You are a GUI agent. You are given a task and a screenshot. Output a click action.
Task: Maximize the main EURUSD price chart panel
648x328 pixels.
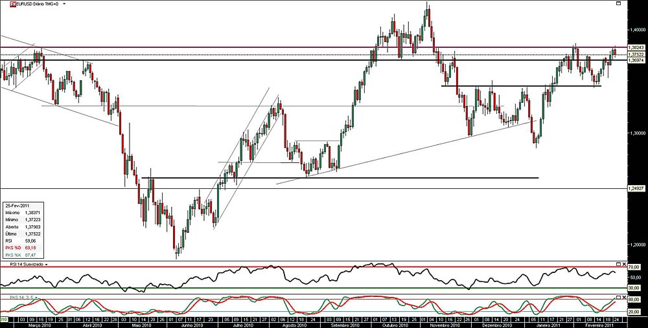pos(618,3)
